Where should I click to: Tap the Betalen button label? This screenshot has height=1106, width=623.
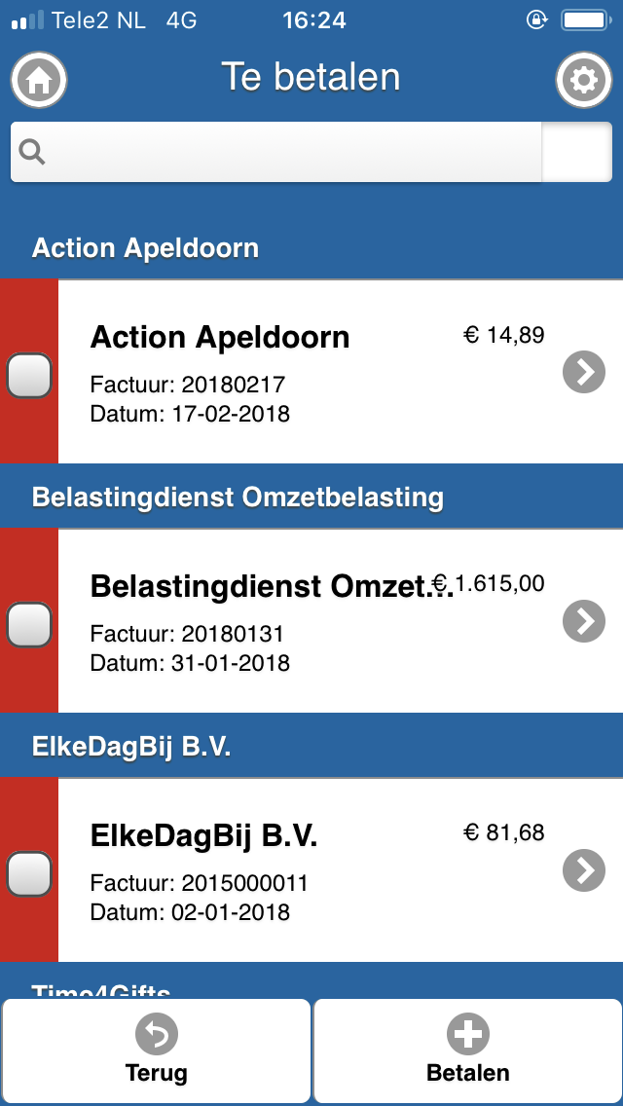click(468, 1073)
